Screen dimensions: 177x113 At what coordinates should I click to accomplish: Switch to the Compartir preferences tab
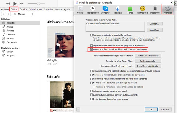click(x=105, y=10)
